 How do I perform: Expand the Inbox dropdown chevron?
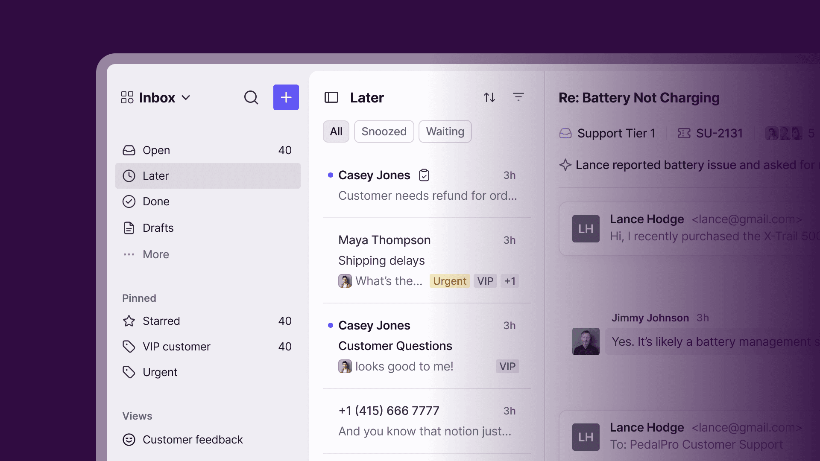pyautogui.click(x=186, y=98)
